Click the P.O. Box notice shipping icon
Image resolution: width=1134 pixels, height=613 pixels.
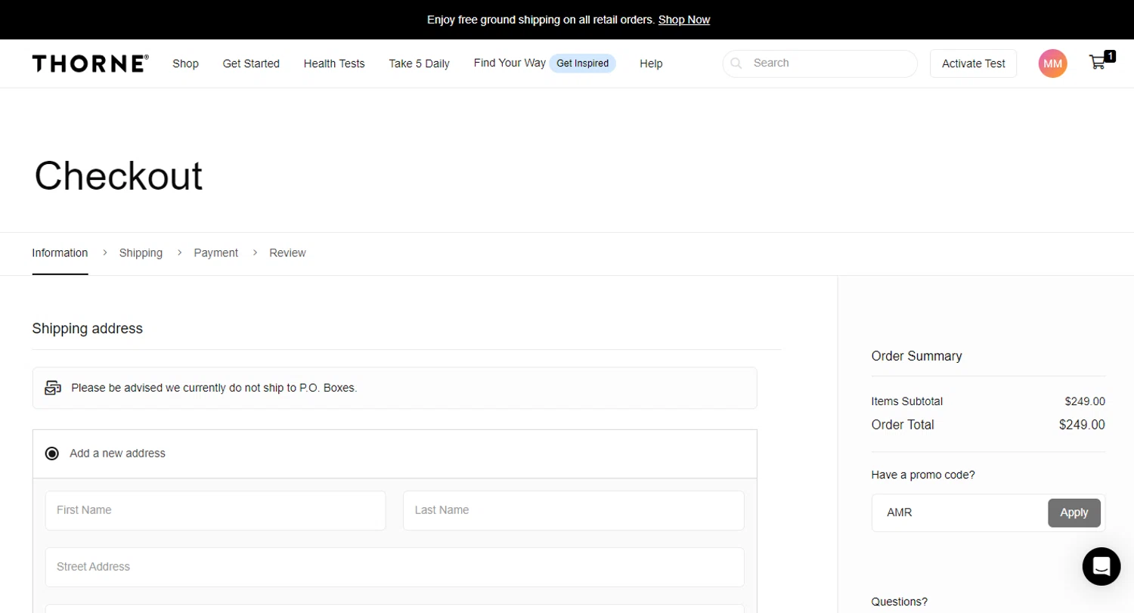point(52,388)
